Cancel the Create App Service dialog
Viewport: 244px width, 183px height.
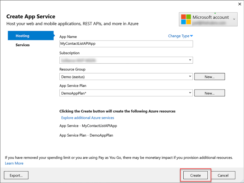coord(223,175)
